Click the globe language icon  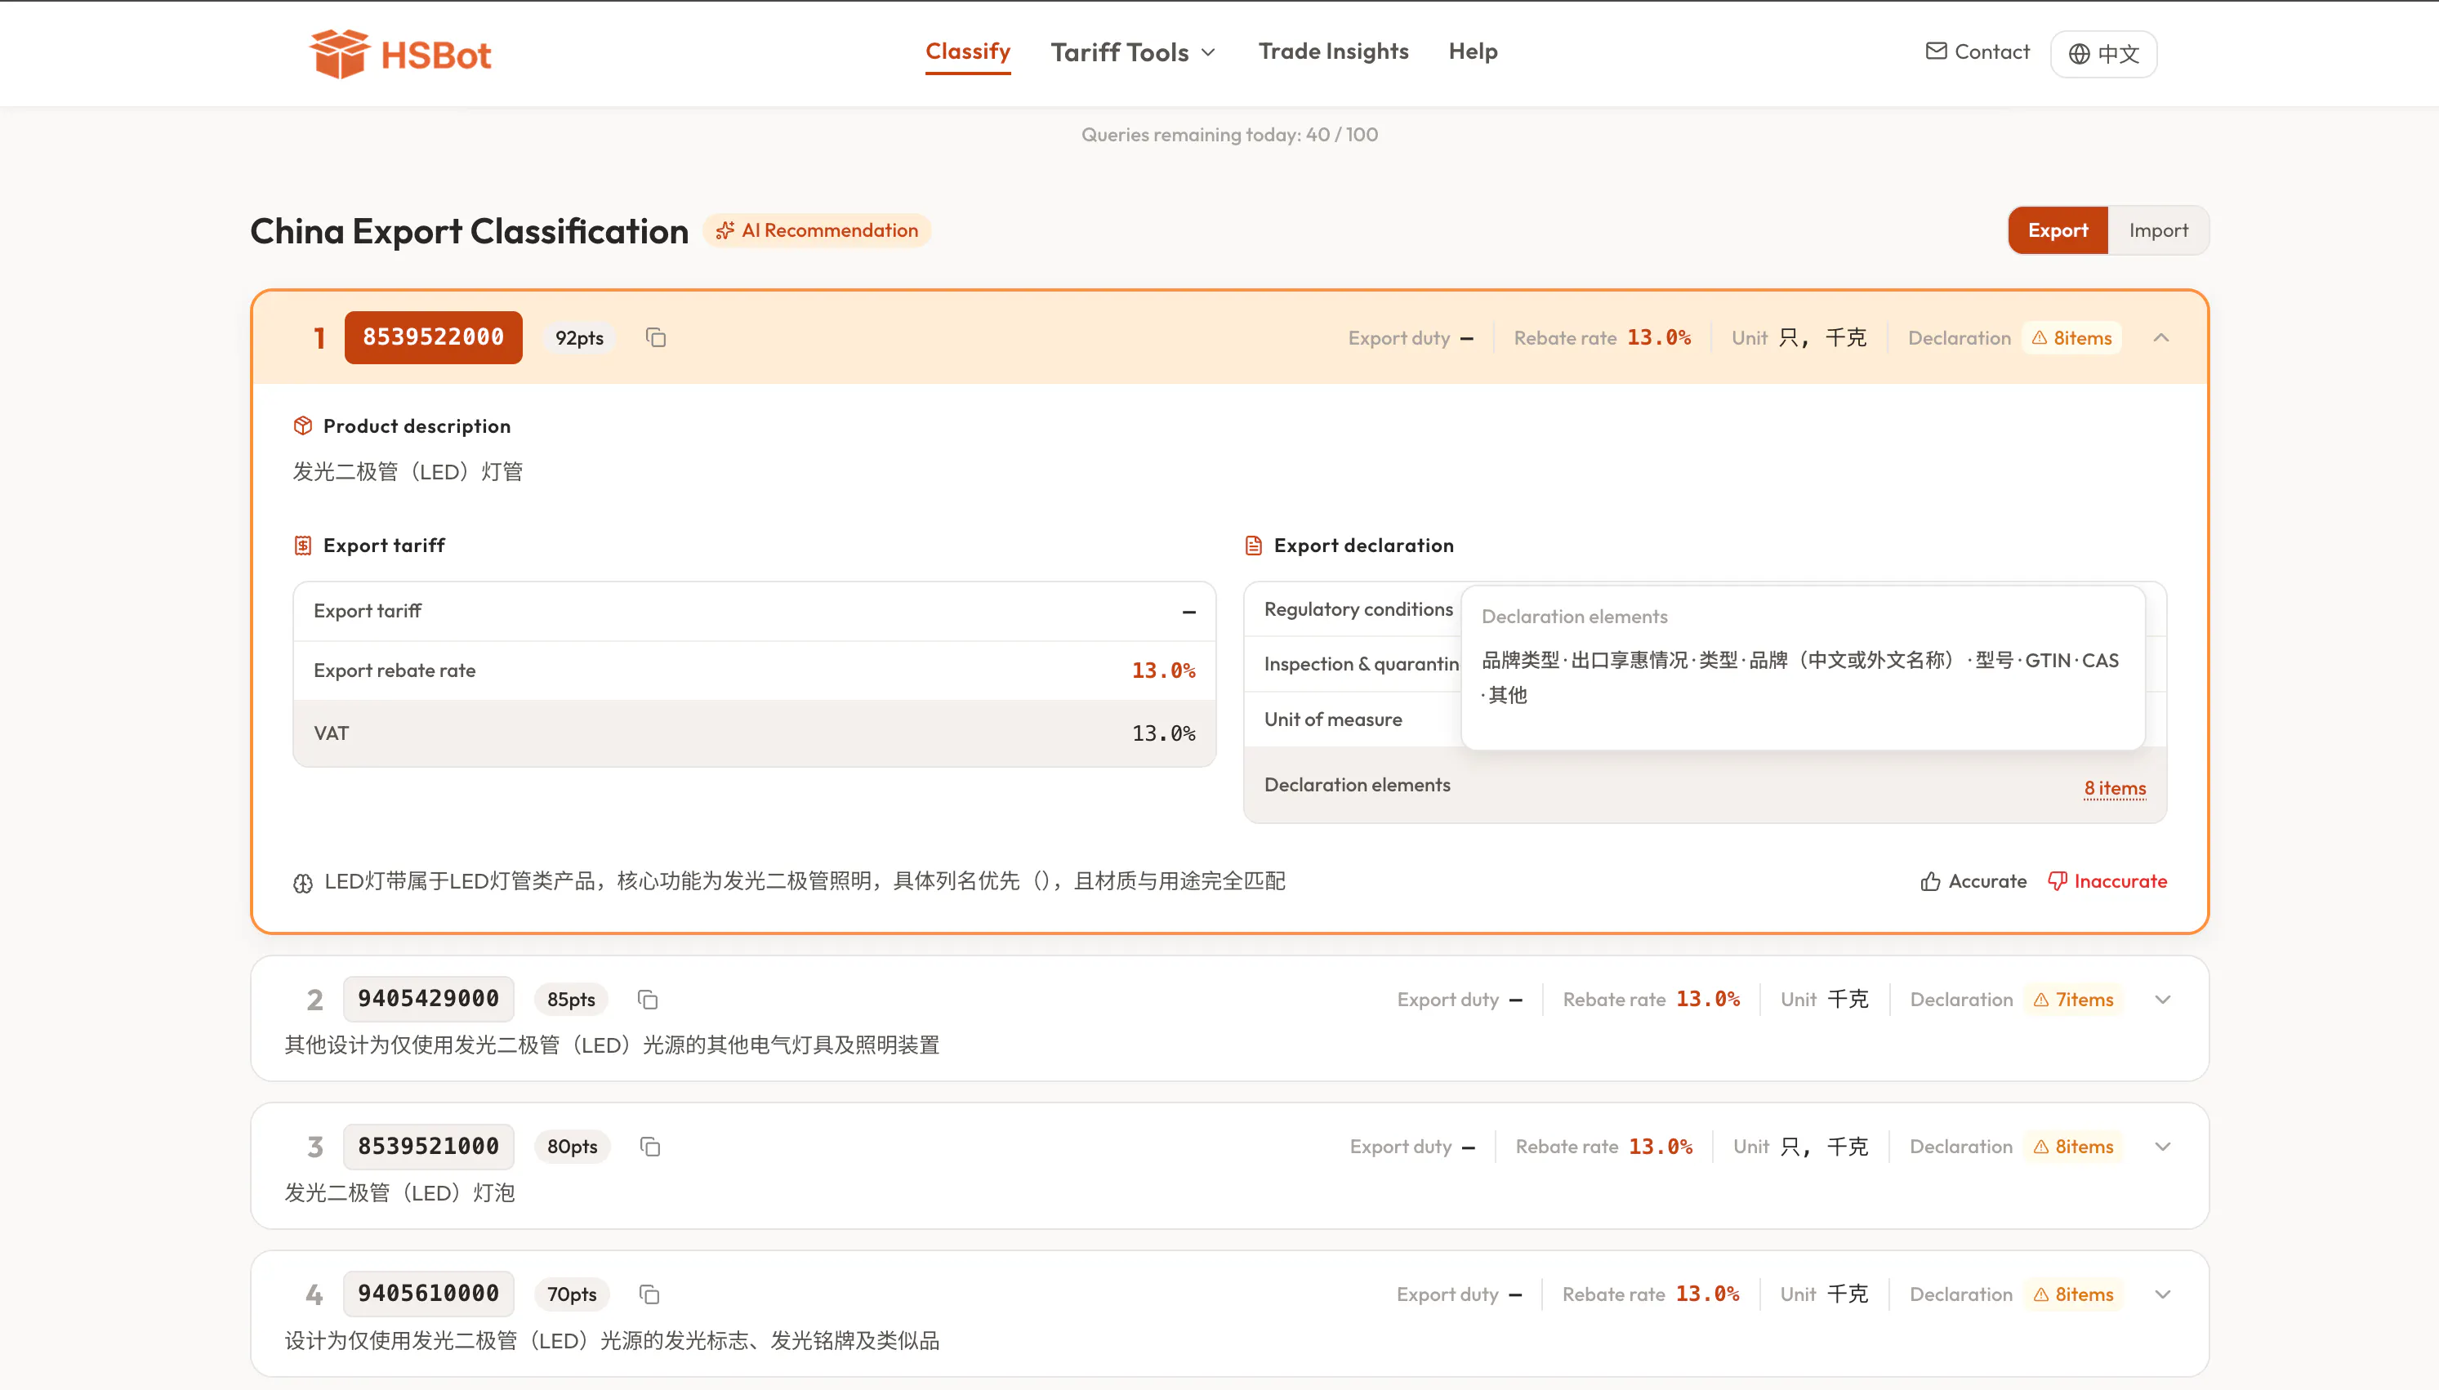[x=2079, y=55]
